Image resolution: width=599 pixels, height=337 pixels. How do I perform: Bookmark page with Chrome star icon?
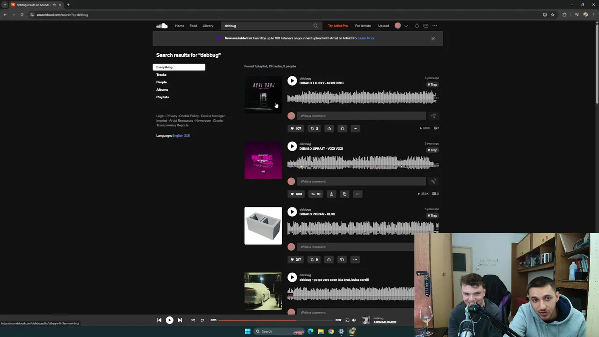coord(553,15)
